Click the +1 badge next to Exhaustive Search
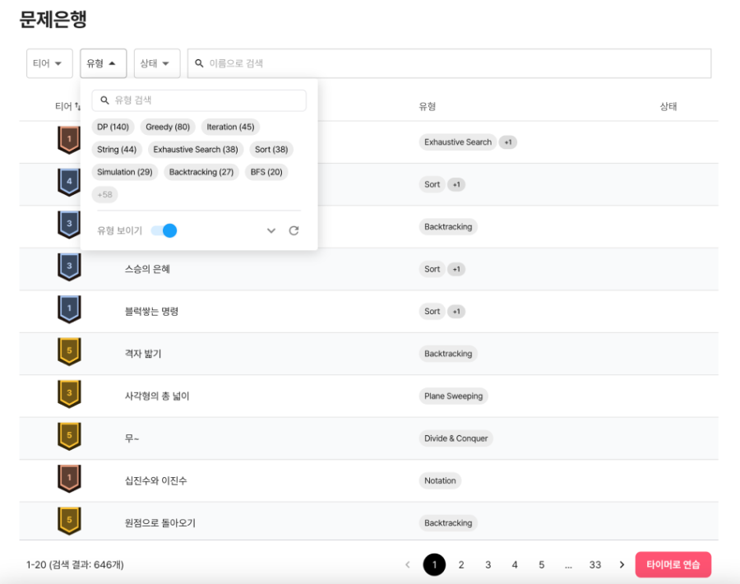Viewport: 740px width, 584px height. point(508,142)
